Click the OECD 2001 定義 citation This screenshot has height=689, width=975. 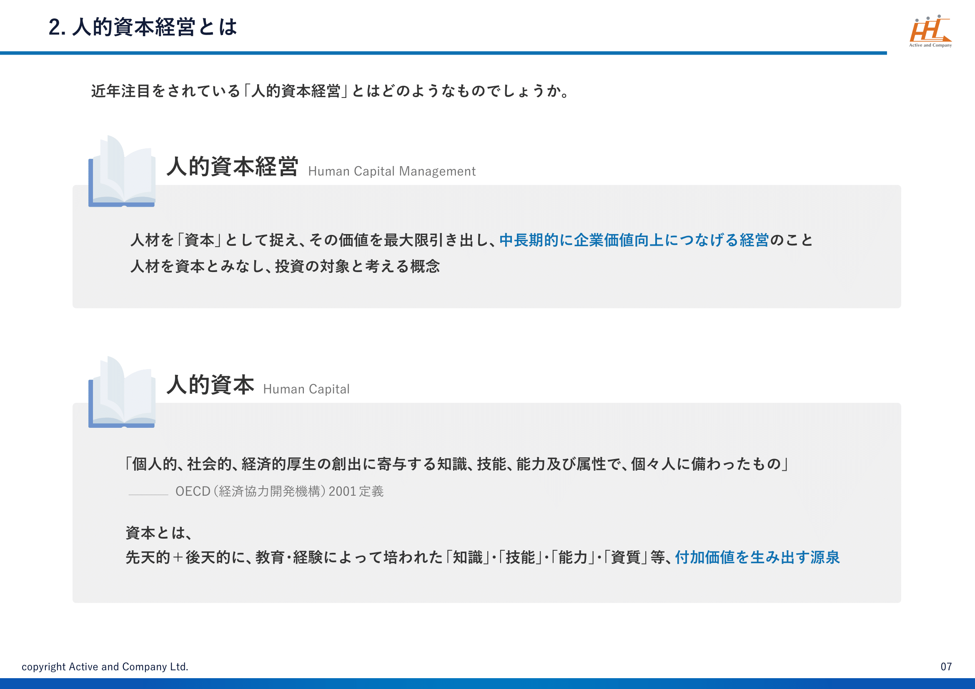pyautogui.click(x=279, y=491)
